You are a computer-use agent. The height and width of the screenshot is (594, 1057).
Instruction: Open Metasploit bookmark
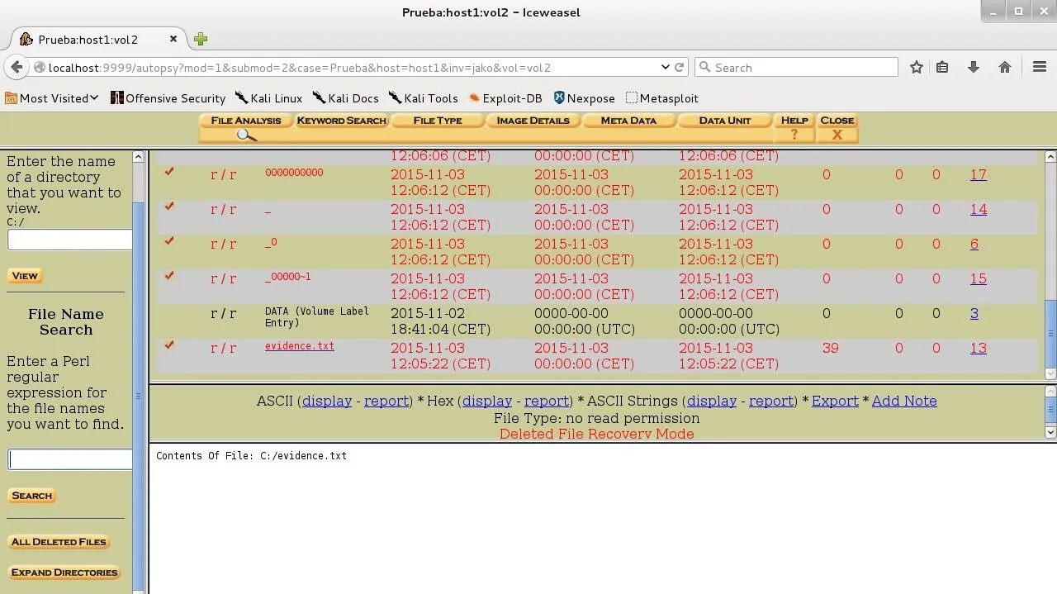[662, 97]
